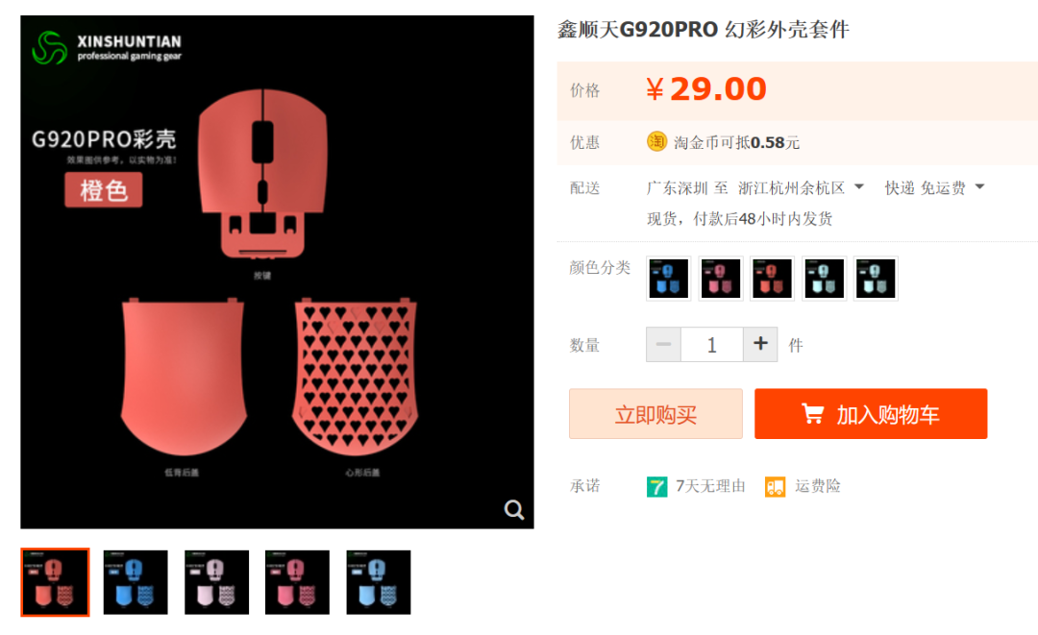Choose the second pink color category option
Viewport: 1038px width, 635px height.
pyautogui.click(x=720, y=279)
